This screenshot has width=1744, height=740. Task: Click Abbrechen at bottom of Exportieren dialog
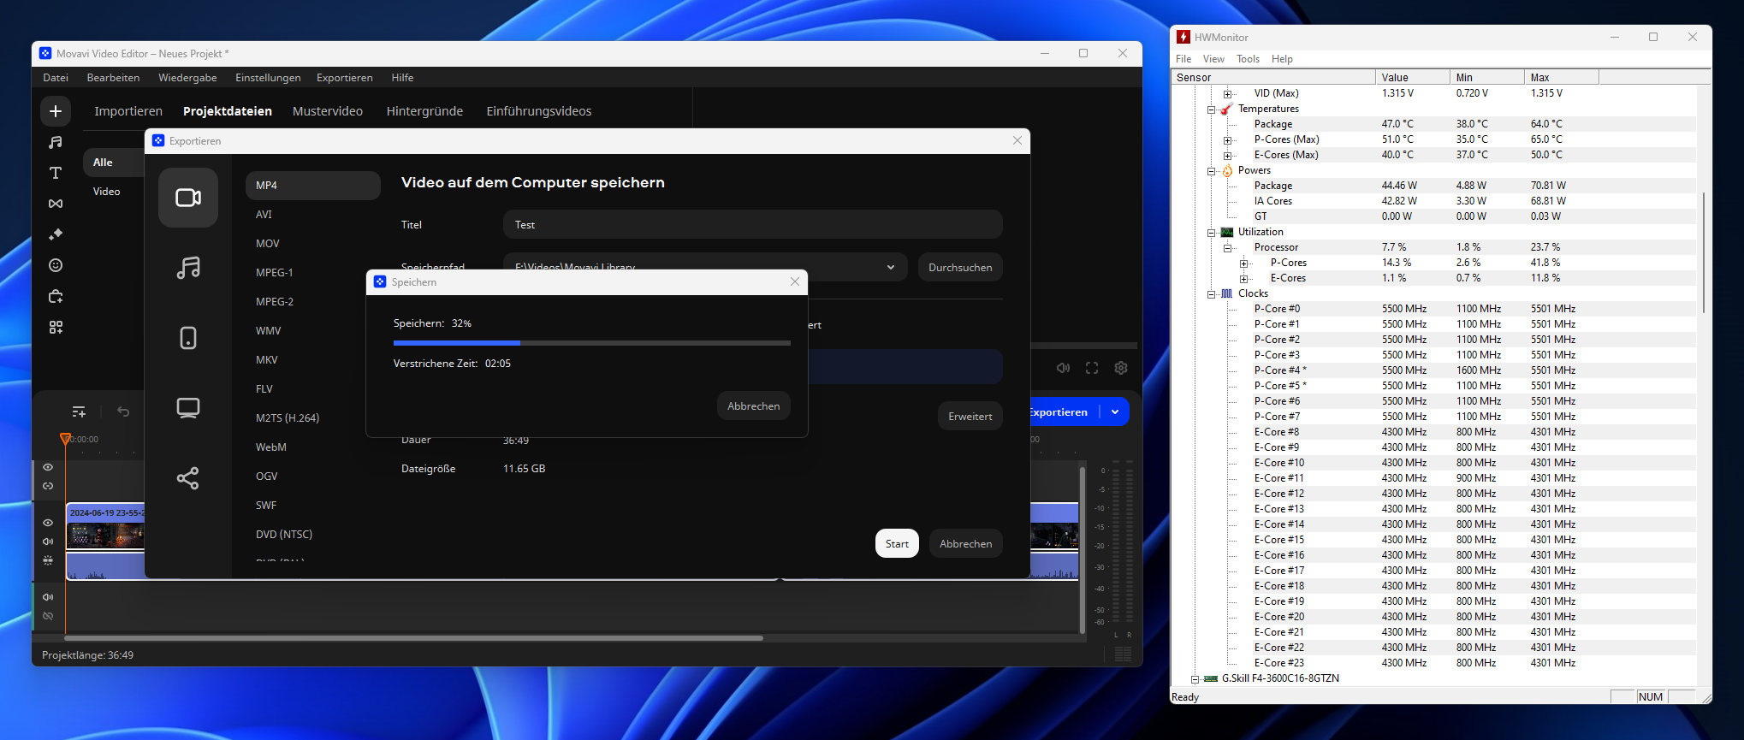pyautogui.click(x=965, y=544)
